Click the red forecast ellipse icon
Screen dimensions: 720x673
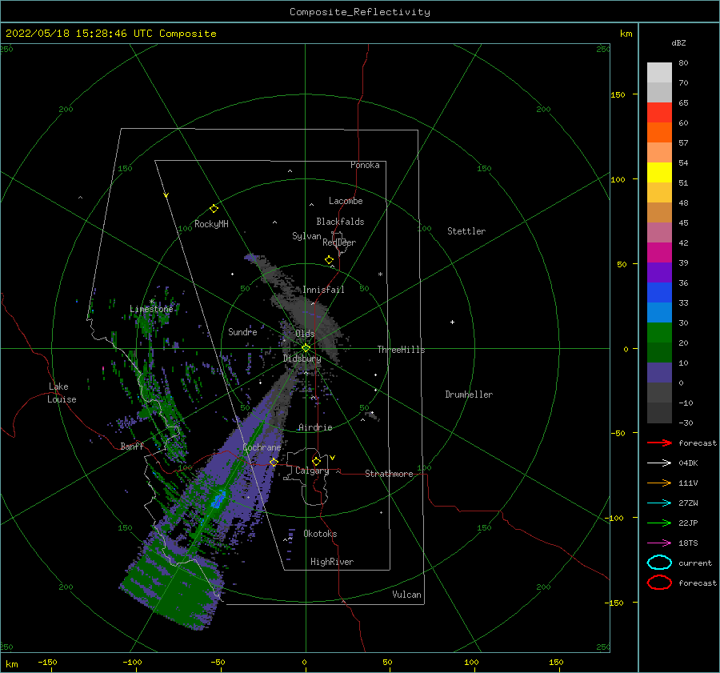659,583
